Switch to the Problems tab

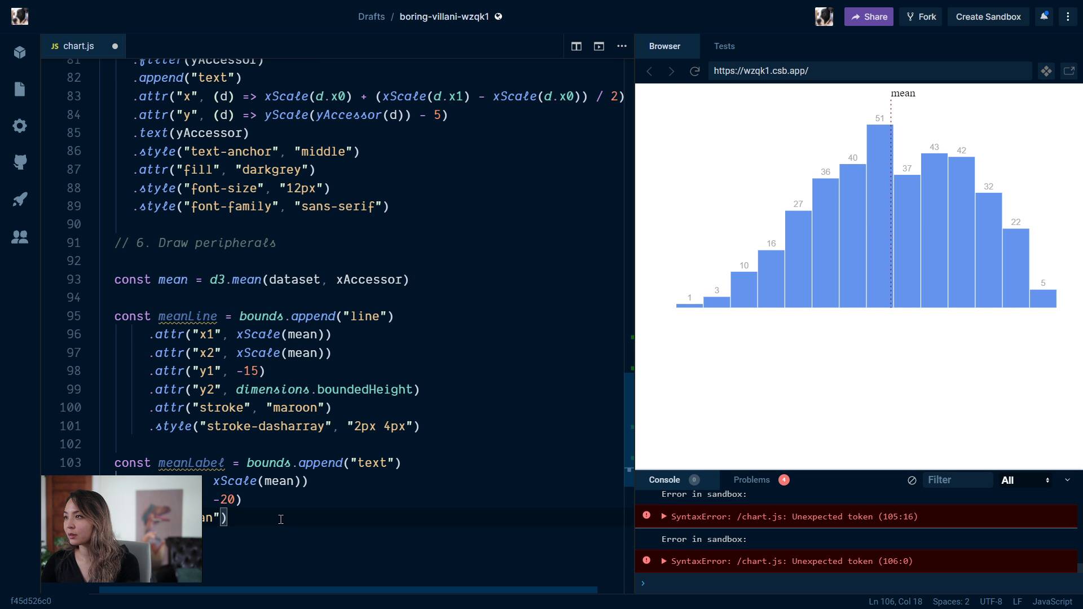[751, 480]
